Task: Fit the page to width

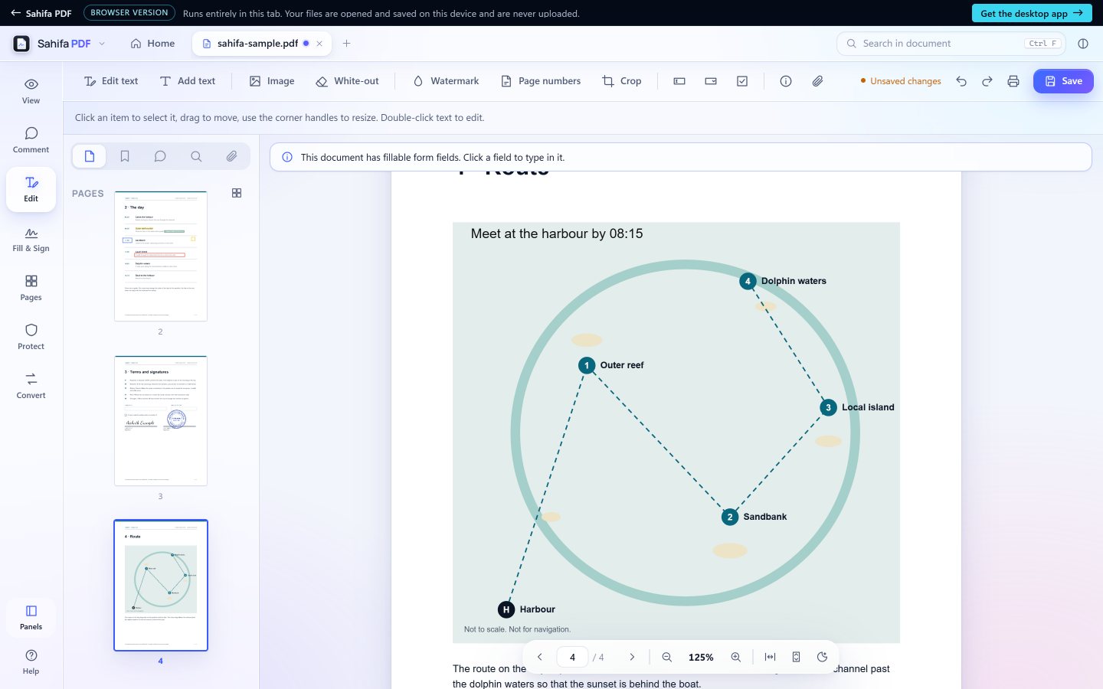Action: pos(771,657)
